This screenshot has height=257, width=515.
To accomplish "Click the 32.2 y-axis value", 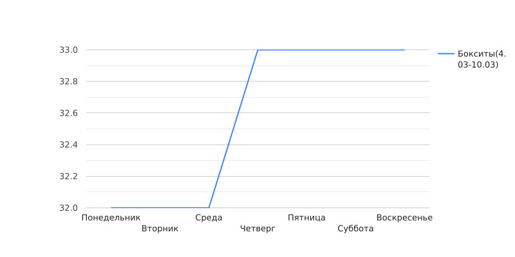I will 68,176.
